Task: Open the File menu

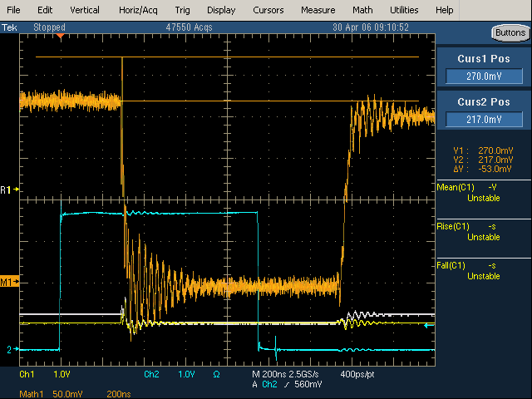Action: tap(13, 10)
